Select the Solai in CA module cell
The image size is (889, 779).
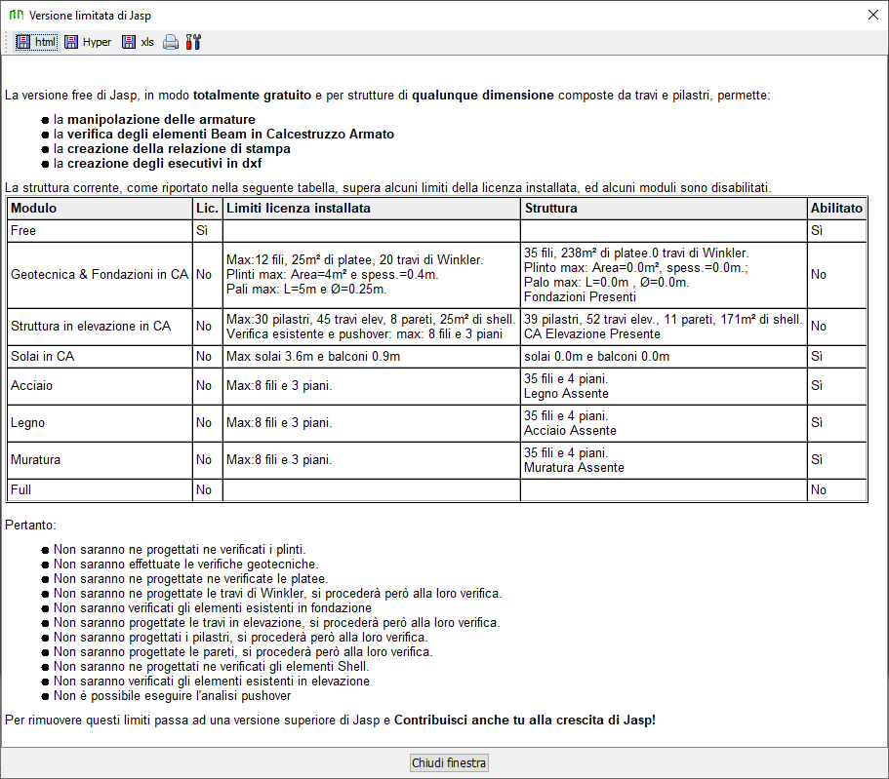coord(42,357)
